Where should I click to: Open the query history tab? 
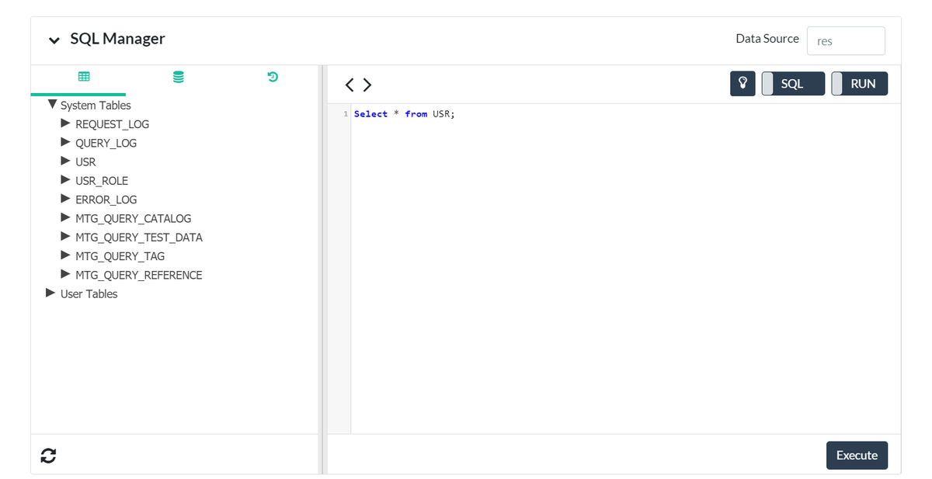273,77
